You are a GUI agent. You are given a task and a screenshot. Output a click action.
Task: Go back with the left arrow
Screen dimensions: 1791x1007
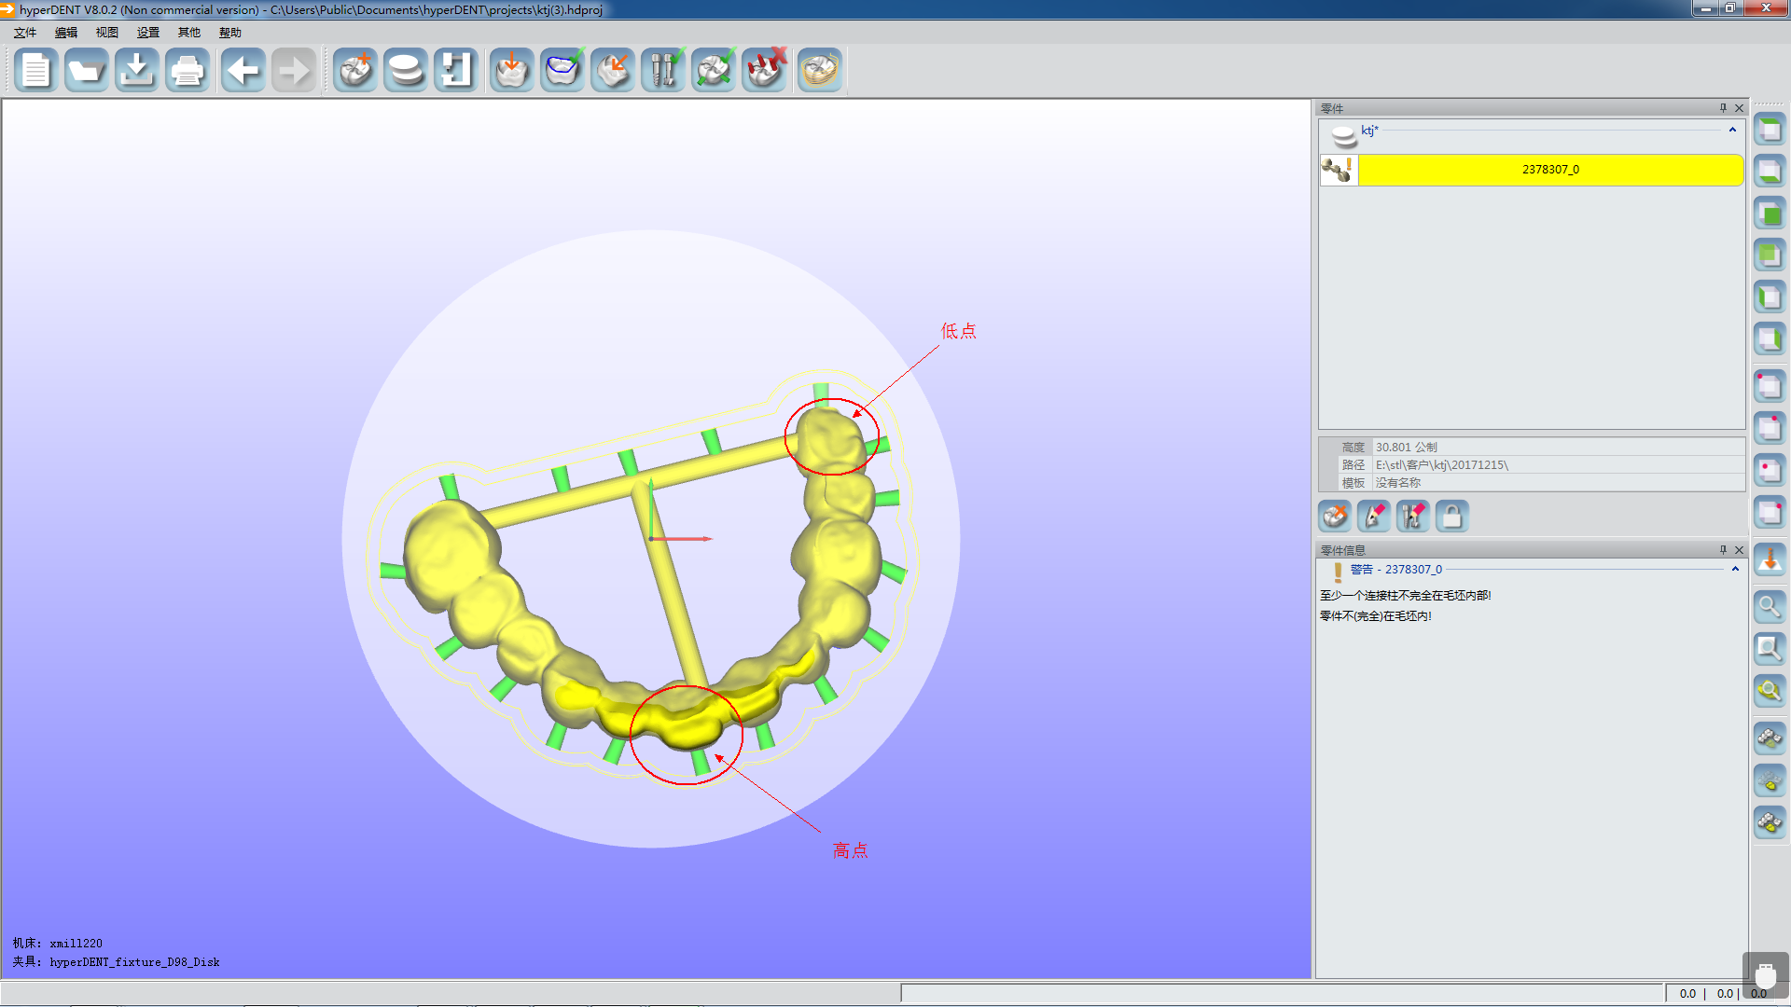pos(243,71)
